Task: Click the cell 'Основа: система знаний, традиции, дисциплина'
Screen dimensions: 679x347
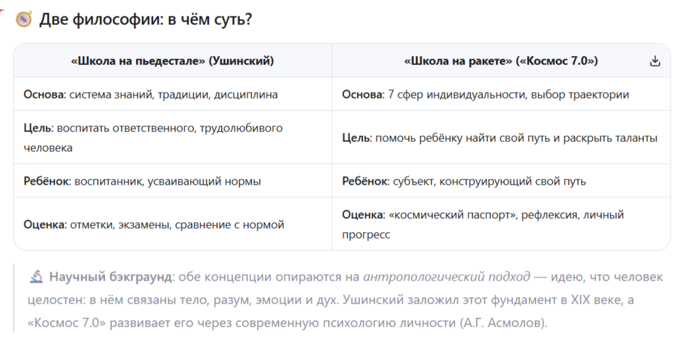Action: coord(172,95)
